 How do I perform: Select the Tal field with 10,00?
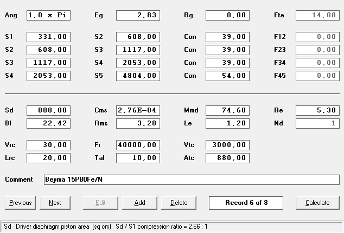[138, 158]
